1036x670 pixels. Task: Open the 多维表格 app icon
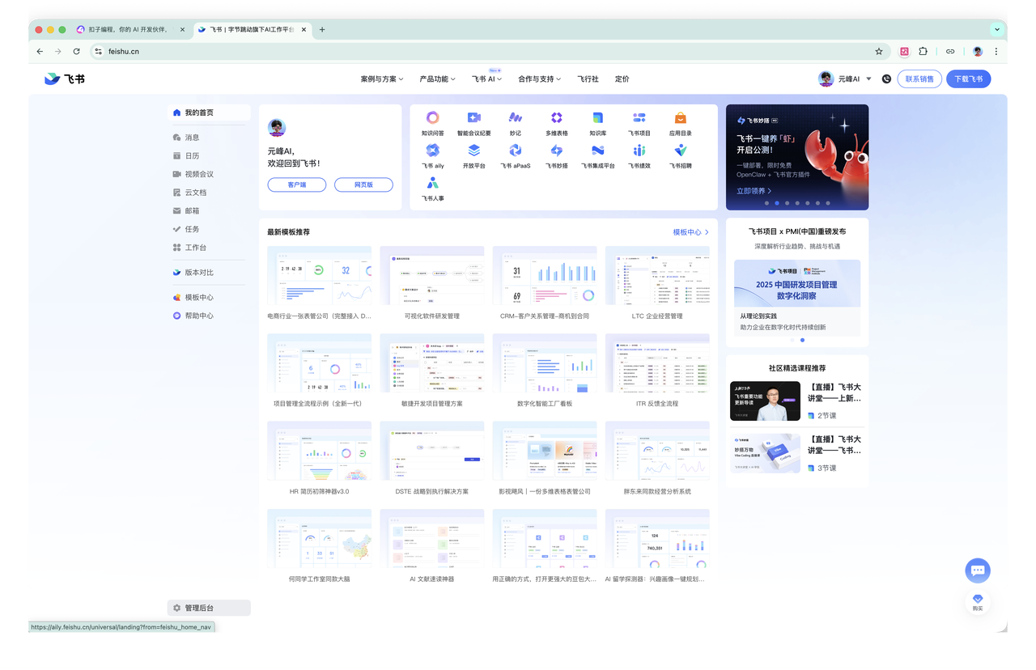pyautogui.click(x=556, y=118)
